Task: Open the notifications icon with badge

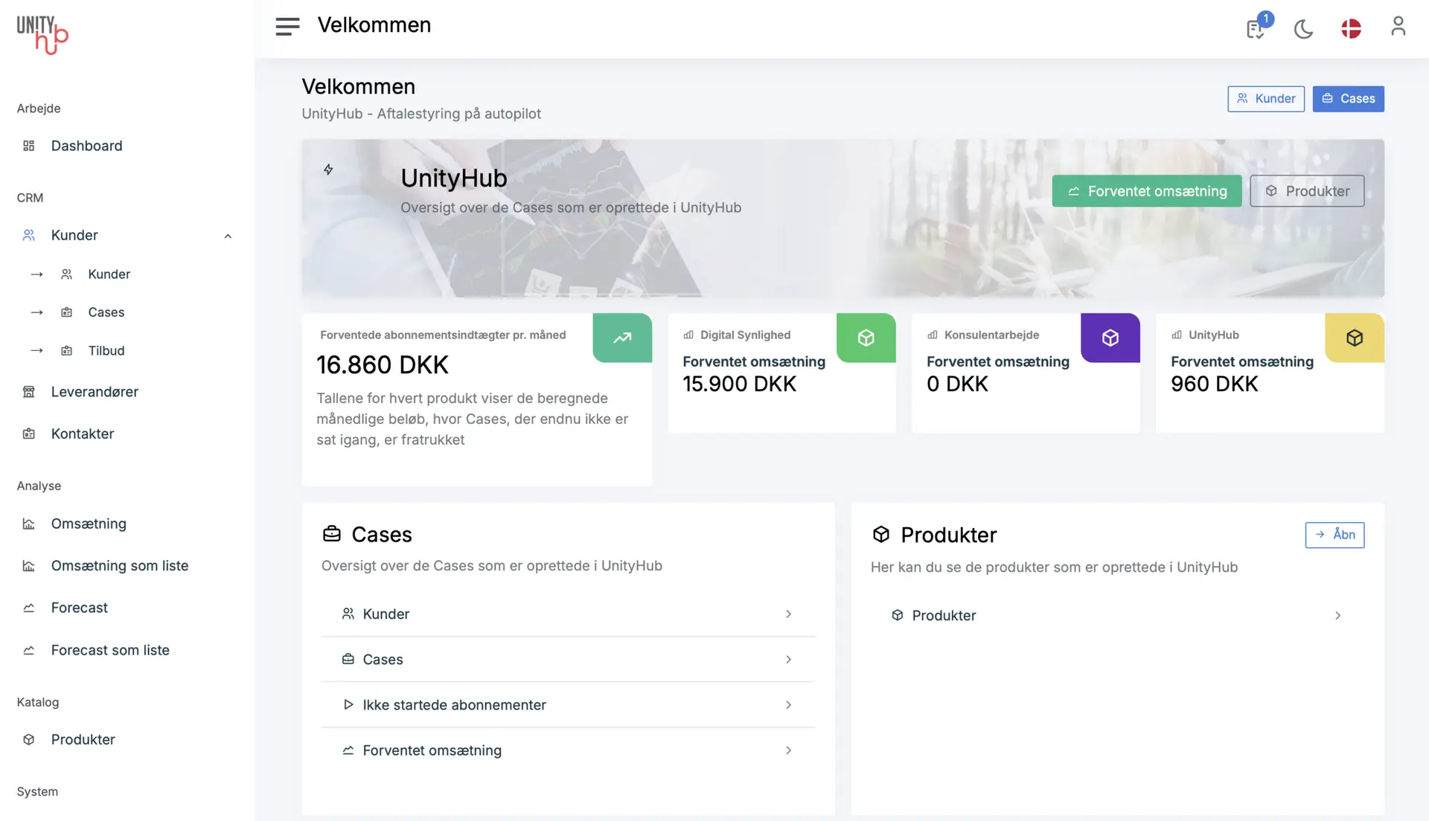Action: pos(1256,28)
